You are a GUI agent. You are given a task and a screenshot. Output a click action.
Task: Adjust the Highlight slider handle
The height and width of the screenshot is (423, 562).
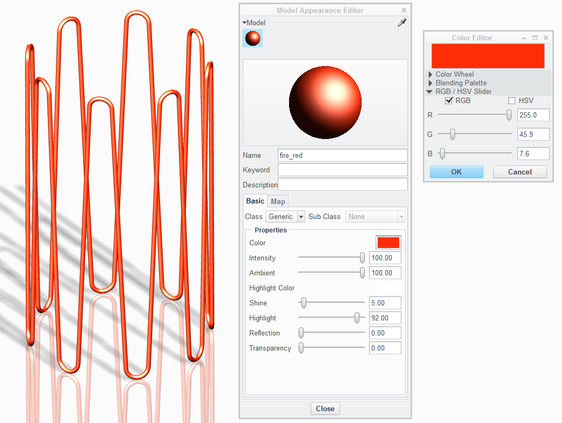357,318
